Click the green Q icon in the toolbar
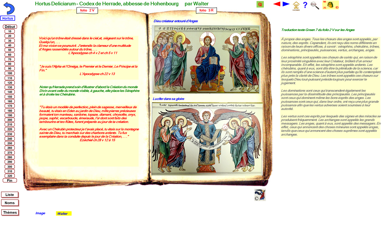The image size is (383, 225). point(260,4)
